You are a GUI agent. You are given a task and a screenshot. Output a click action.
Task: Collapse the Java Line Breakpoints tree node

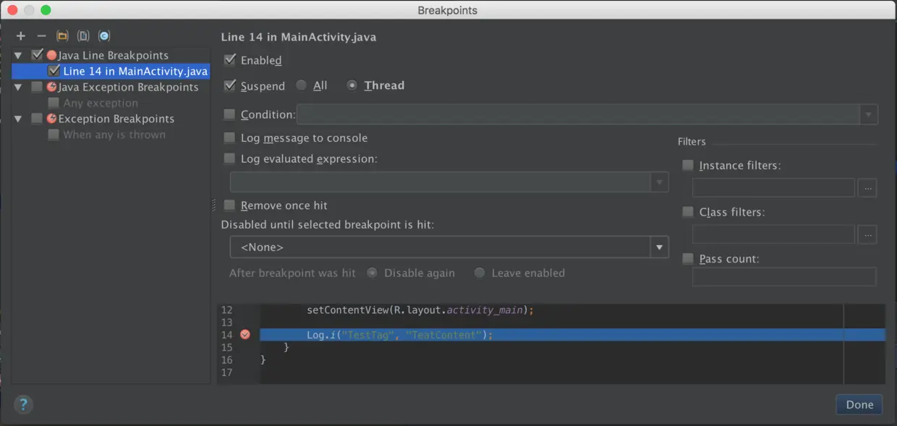pos(18,55)
